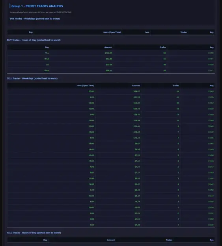Click the $7.21 amount cell

(137, 172)
